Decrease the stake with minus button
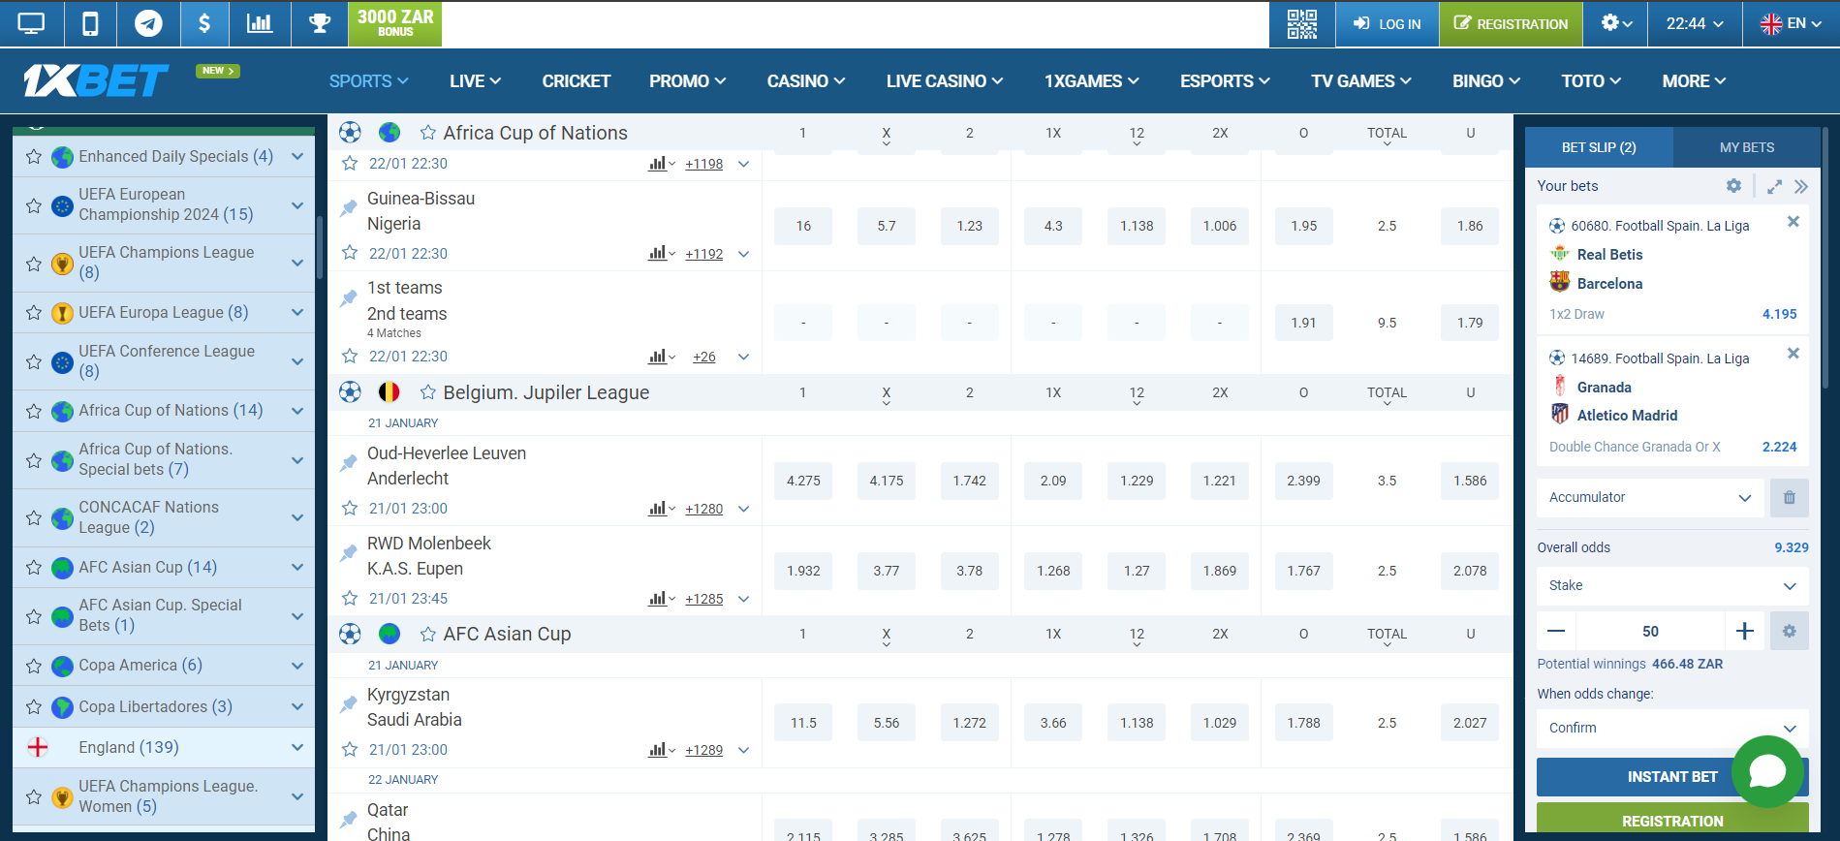Screen dimensions: 1840x841 [1556, 631]
